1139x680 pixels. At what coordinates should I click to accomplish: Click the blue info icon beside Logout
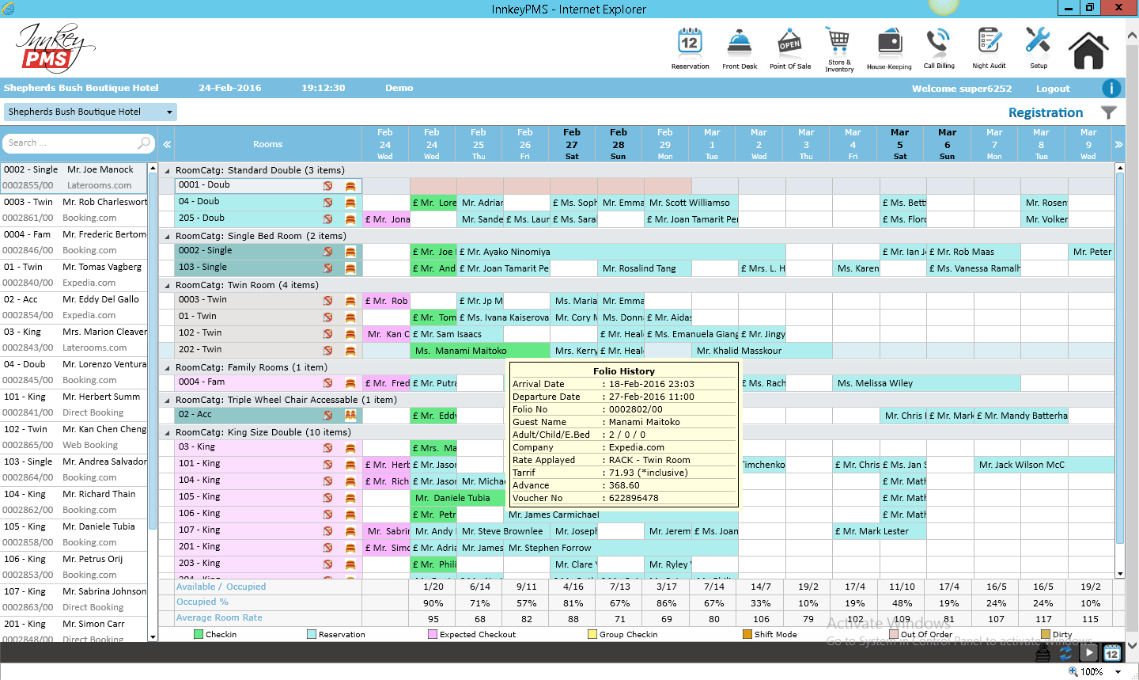pos(1111,88)
